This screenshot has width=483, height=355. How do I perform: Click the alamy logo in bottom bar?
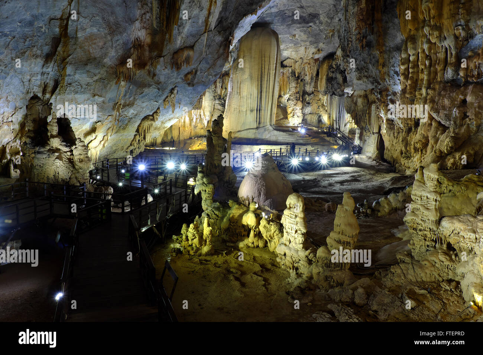[x=38, y=338]
